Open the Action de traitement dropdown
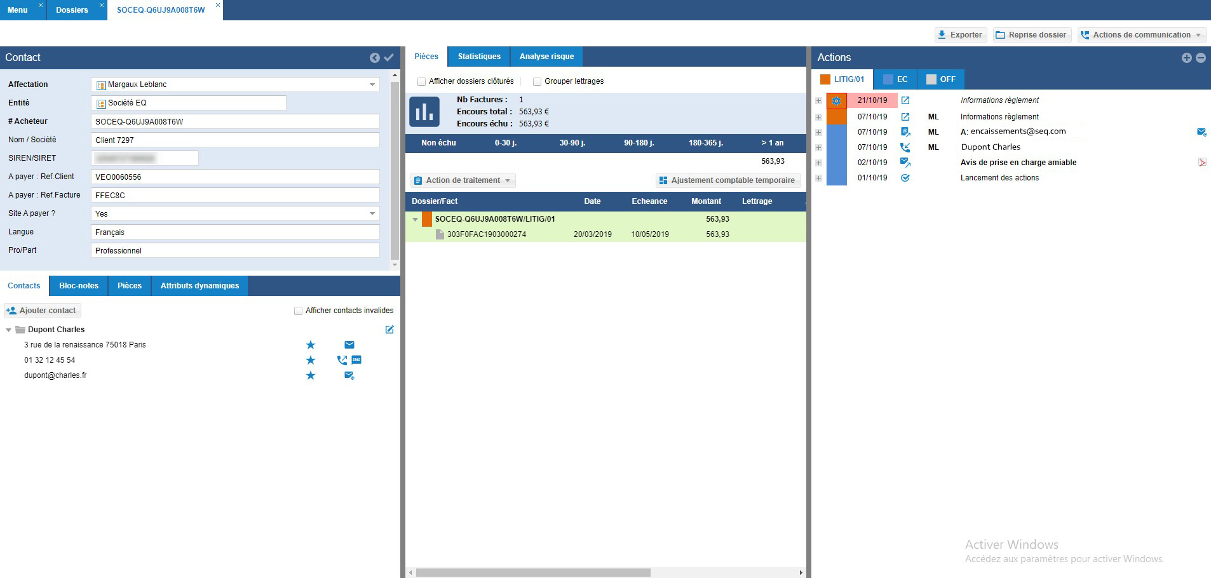This screenshot has height=578, width=1211. 463,180
